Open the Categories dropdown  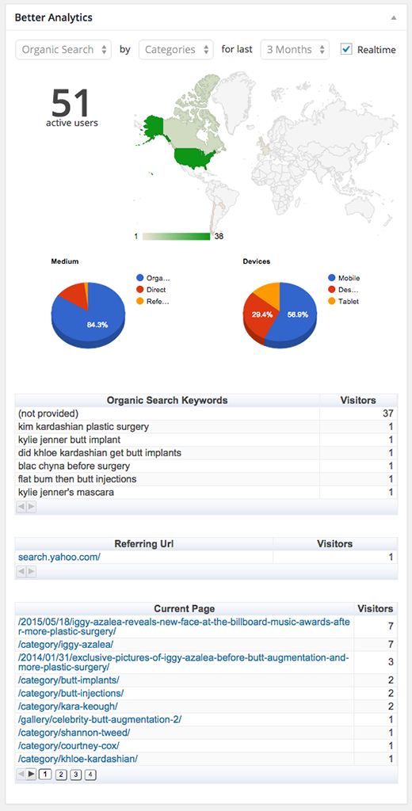click(x=176, y=50)
